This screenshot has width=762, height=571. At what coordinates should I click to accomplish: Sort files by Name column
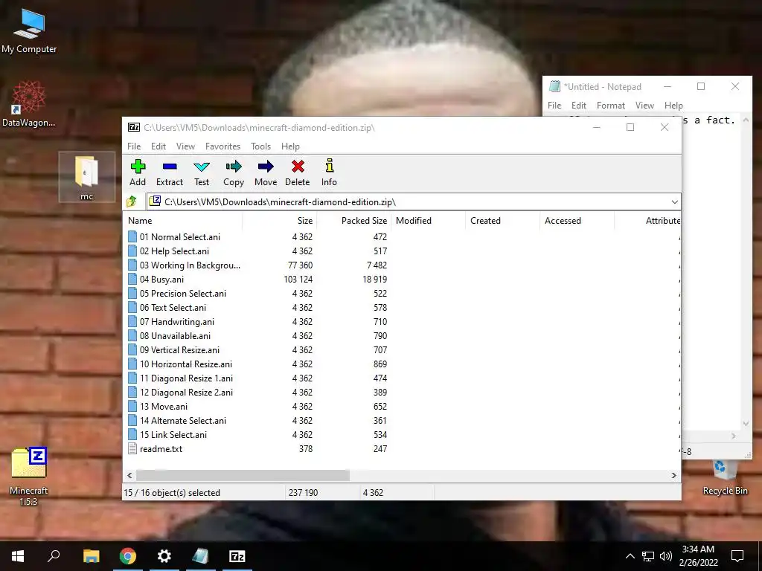click(183, 220)
